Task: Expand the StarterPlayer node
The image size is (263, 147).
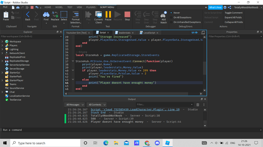Action: point(2,80)
